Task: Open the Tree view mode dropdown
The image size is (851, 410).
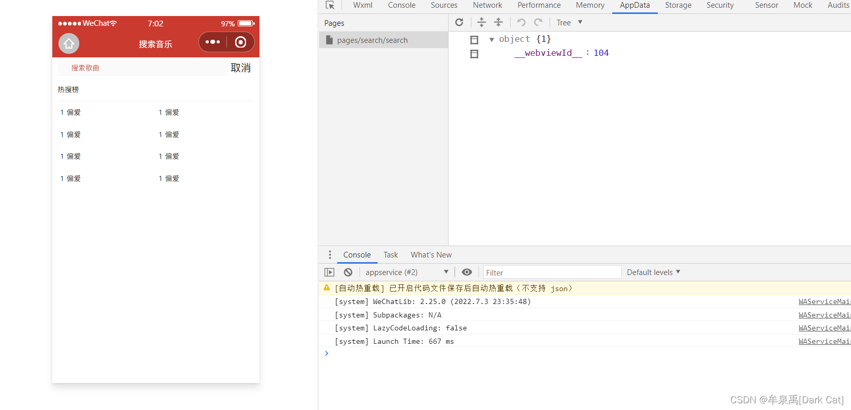Action: click(x=569, y=22)
